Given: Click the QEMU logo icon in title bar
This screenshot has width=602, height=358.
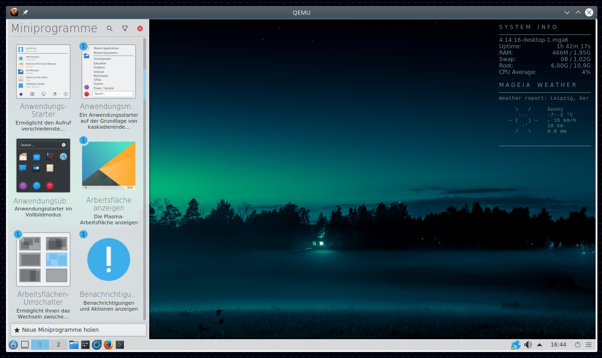Looking at the screenshot, I should click(14, 12).
